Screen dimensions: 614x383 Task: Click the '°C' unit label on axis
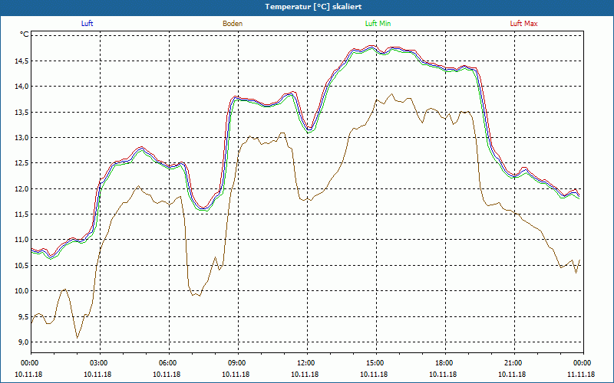[25, 34]
